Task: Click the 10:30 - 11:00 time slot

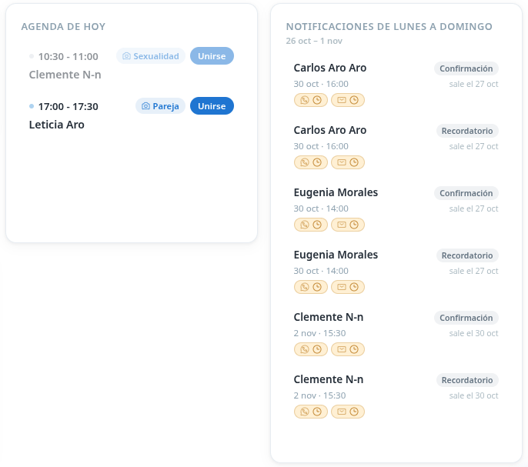Action: click(x=68, y=56)
